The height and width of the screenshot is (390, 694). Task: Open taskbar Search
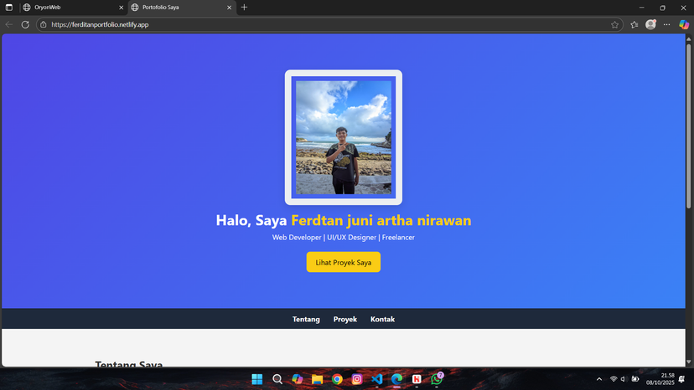click(x=277, y=379)
